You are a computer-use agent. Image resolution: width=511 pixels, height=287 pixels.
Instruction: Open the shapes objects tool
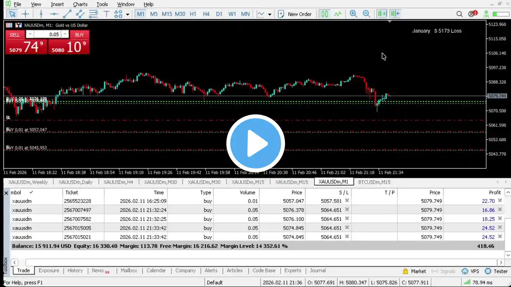(x=118, y=14)
